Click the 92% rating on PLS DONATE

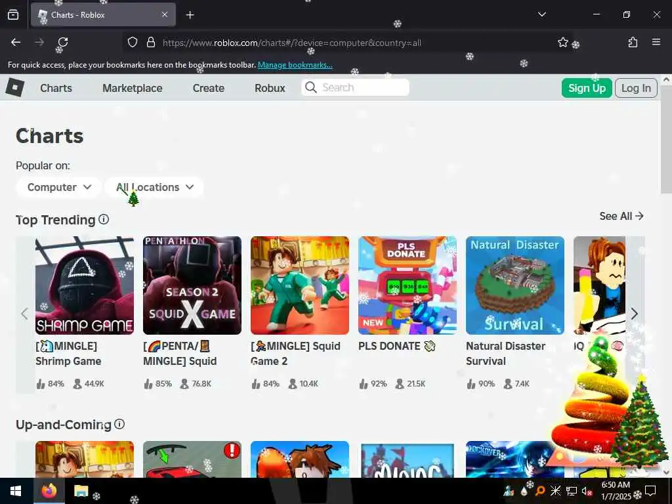point(379,383)
